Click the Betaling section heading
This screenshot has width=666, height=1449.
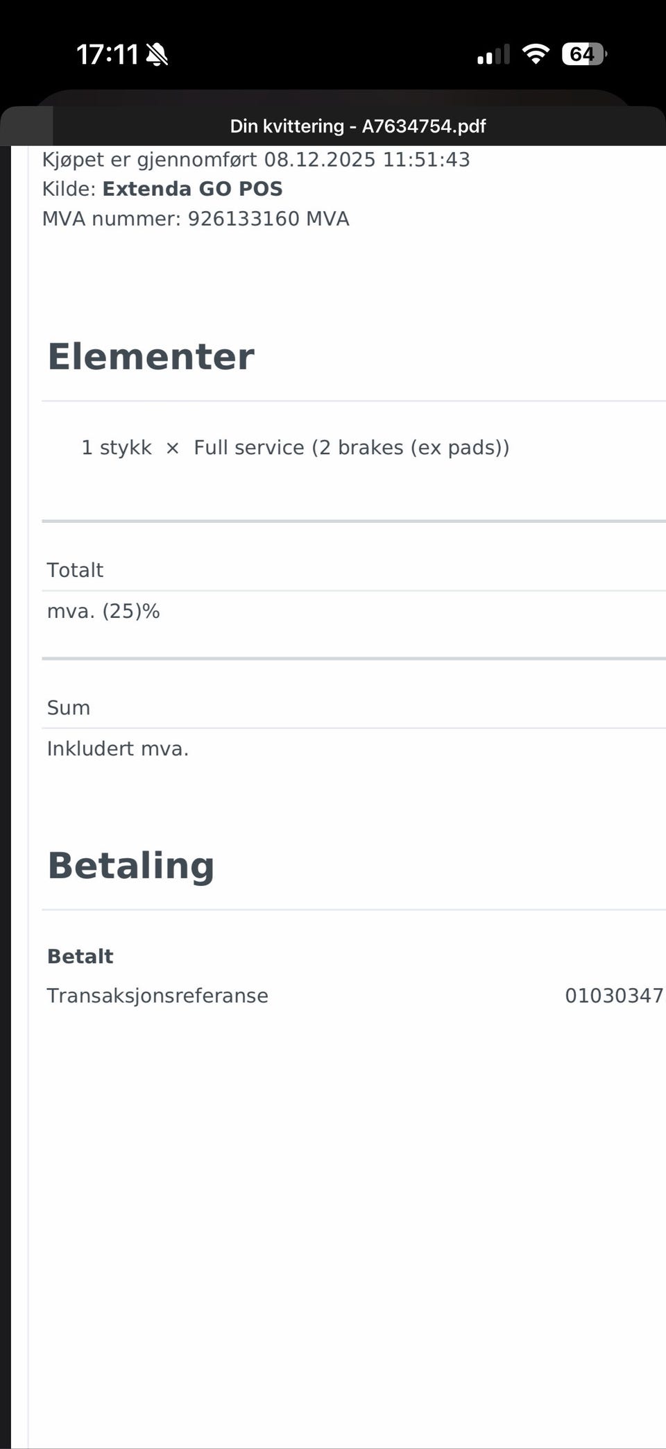pyautogui.click(x=130, y=866)
